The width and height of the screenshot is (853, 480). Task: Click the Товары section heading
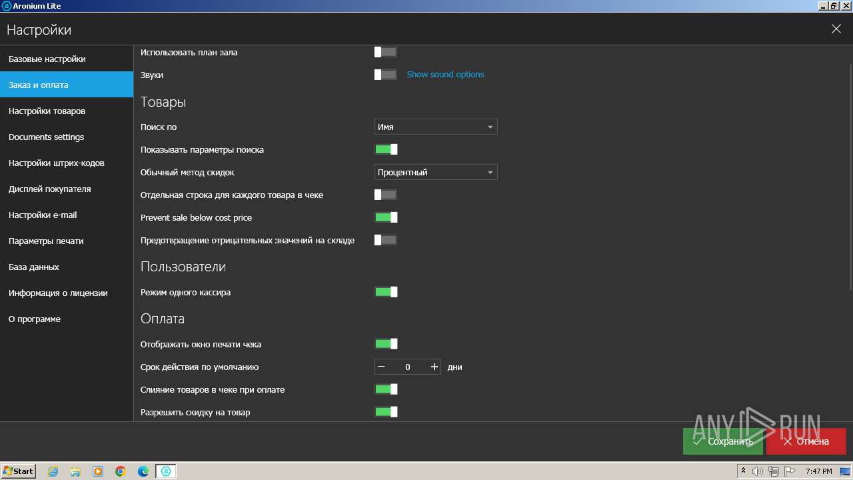tap(163, 102)
